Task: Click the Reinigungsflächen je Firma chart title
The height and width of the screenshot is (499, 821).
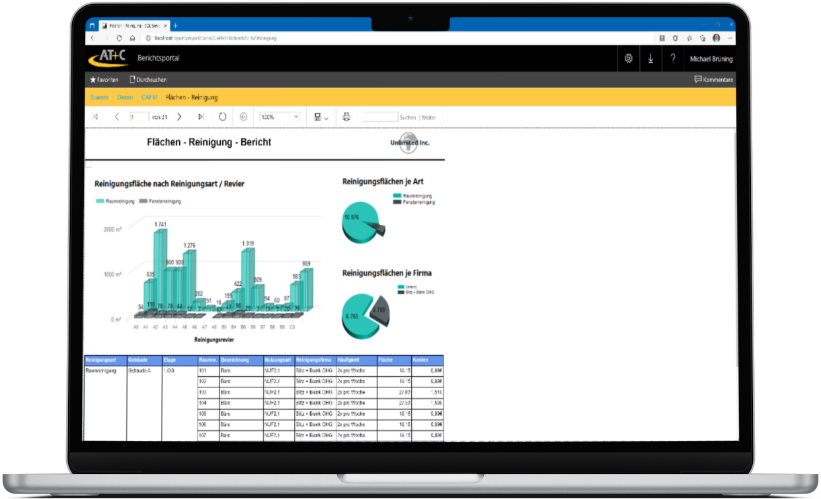Action: point(387,273)
